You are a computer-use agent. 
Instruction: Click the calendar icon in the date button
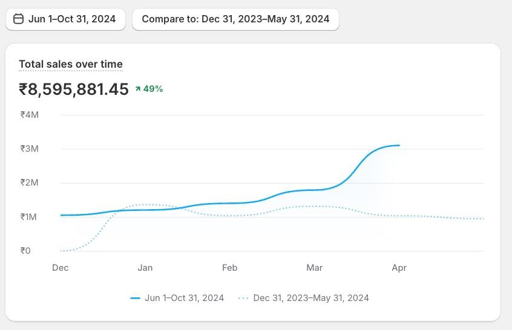pyautogui.click(x=18, y=19)
